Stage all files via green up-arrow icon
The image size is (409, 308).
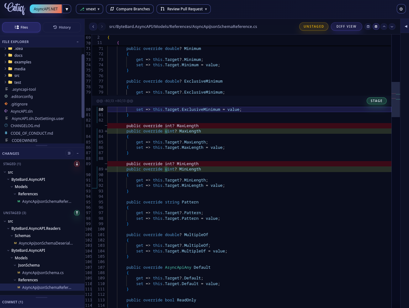pyautogui.click(x=77, y=213)
